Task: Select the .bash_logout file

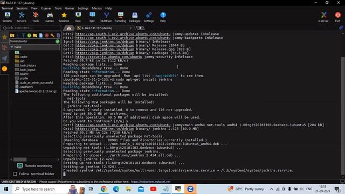Action: coord(25,70)
